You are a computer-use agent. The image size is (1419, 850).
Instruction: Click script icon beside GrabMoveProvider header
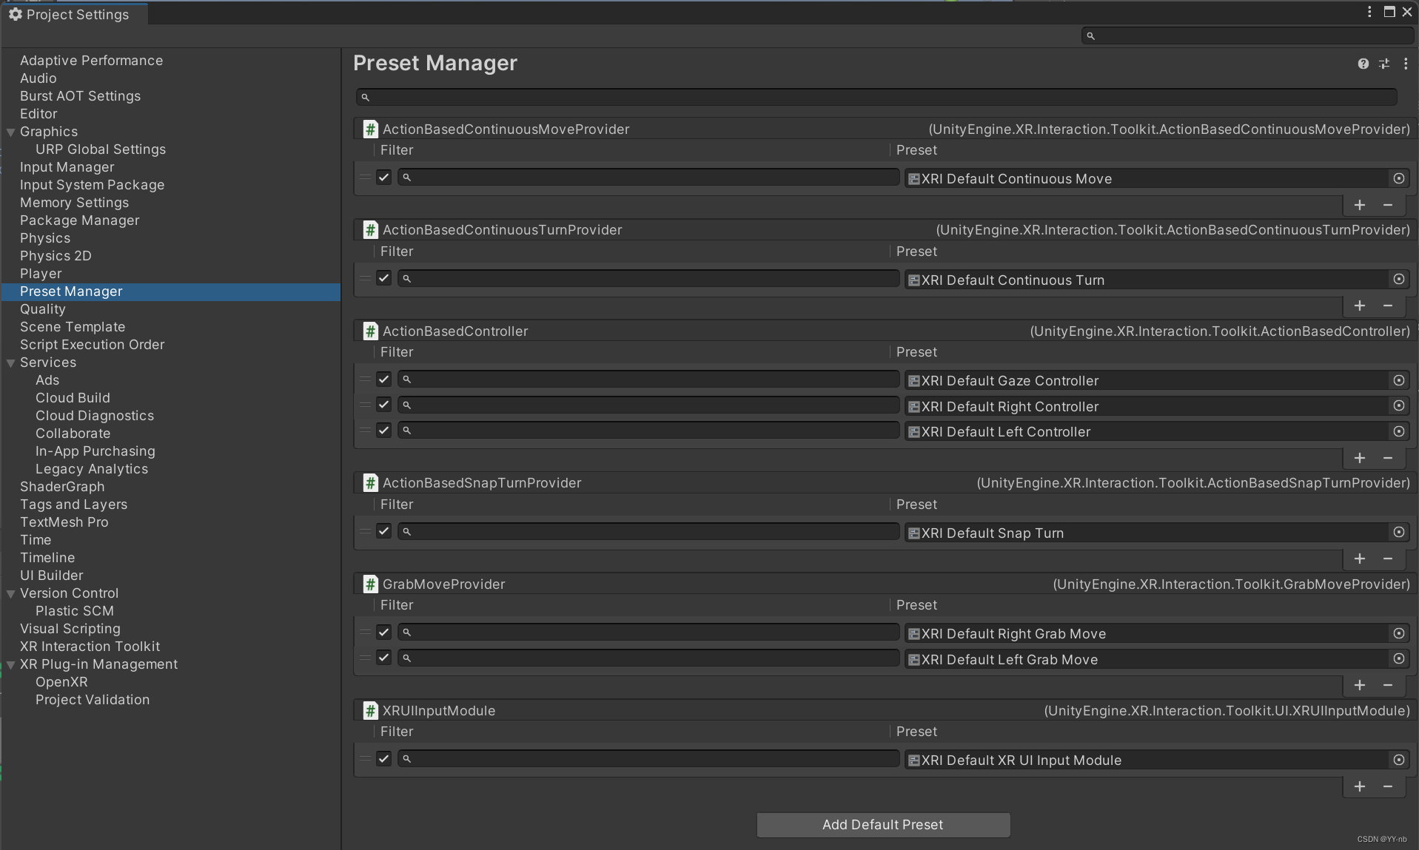pos(371,584)
